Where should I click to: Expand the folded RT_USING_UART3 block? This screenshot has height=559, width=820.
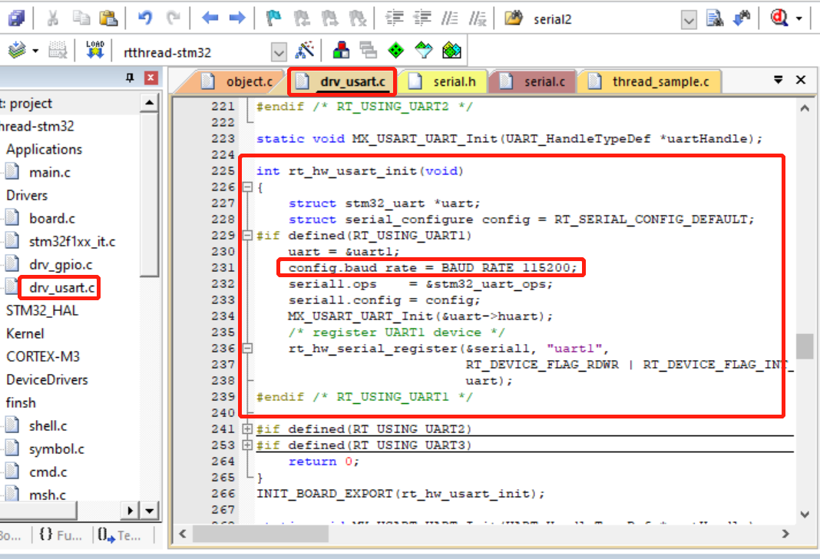(x=247, y=445)
